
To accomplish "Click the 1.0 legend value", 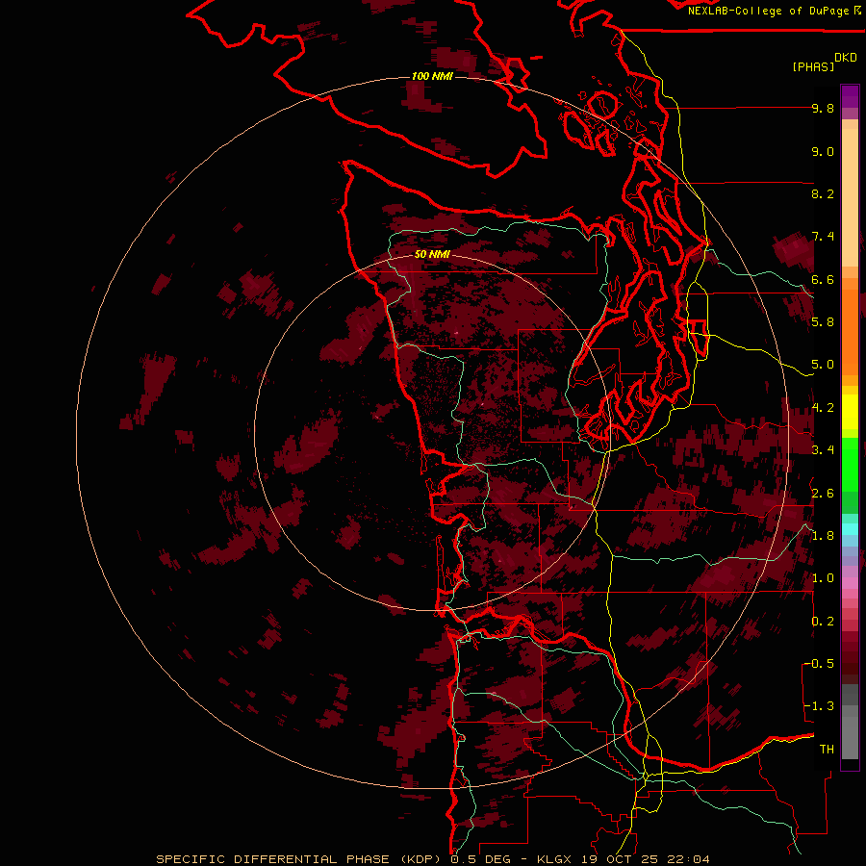I will (x=823, y=578).
